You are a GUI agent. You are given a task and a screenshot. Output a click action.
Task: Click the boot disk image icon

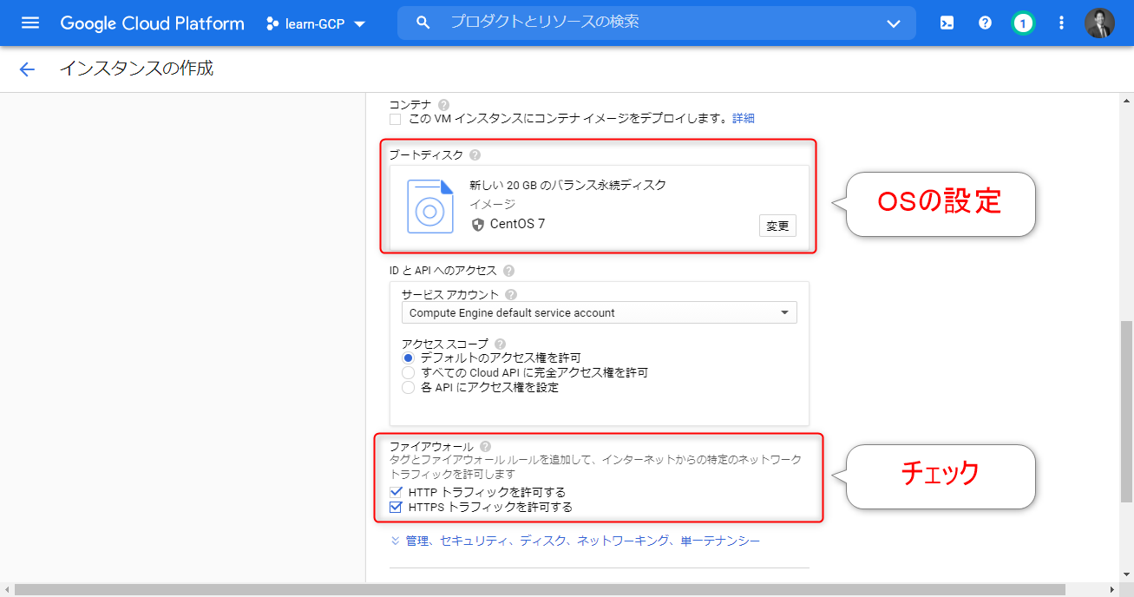430,207
